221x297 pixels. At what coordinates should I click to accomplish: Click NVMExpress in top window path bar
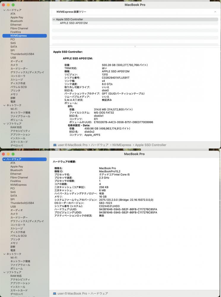122,145
